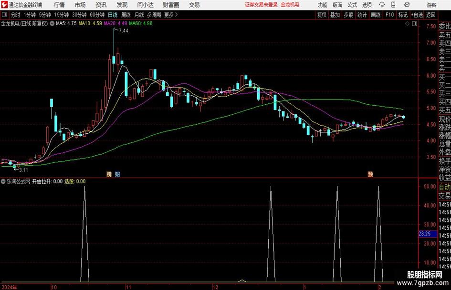Switch to the 60分钟 period tab
451x290 pixels.
pyautogui.click(x=97, y=15)
